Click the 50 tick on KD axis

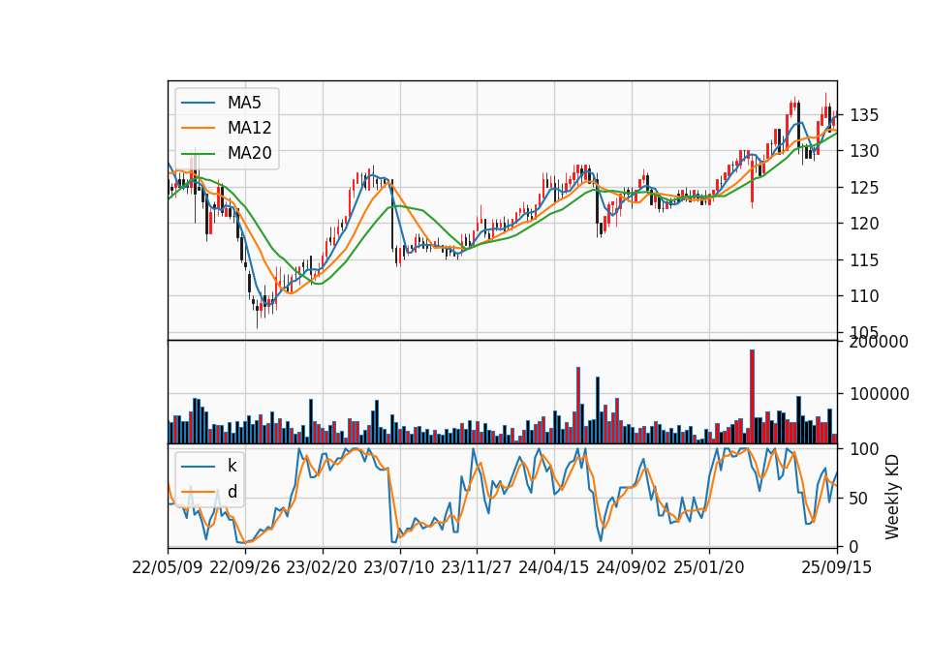tap(859, 499)
